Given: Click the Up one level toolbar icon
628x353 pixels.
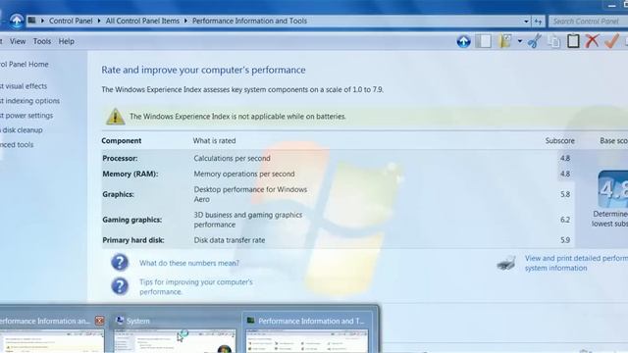Looking at the screenshot, I should point(463,41).
